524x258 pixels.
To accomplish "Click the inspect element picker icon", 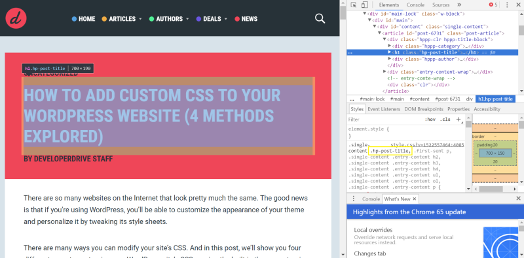I will tap(354, 5).
